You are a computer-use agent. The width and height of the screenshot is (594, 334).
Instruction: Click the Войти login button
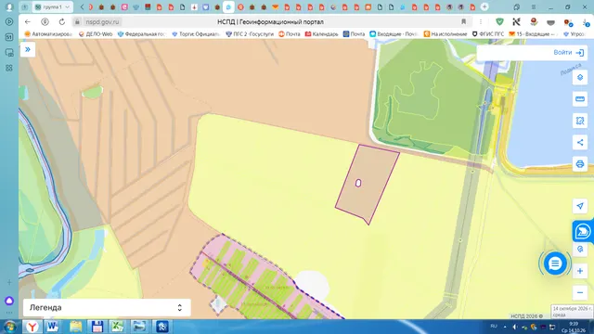click(568, 53)
